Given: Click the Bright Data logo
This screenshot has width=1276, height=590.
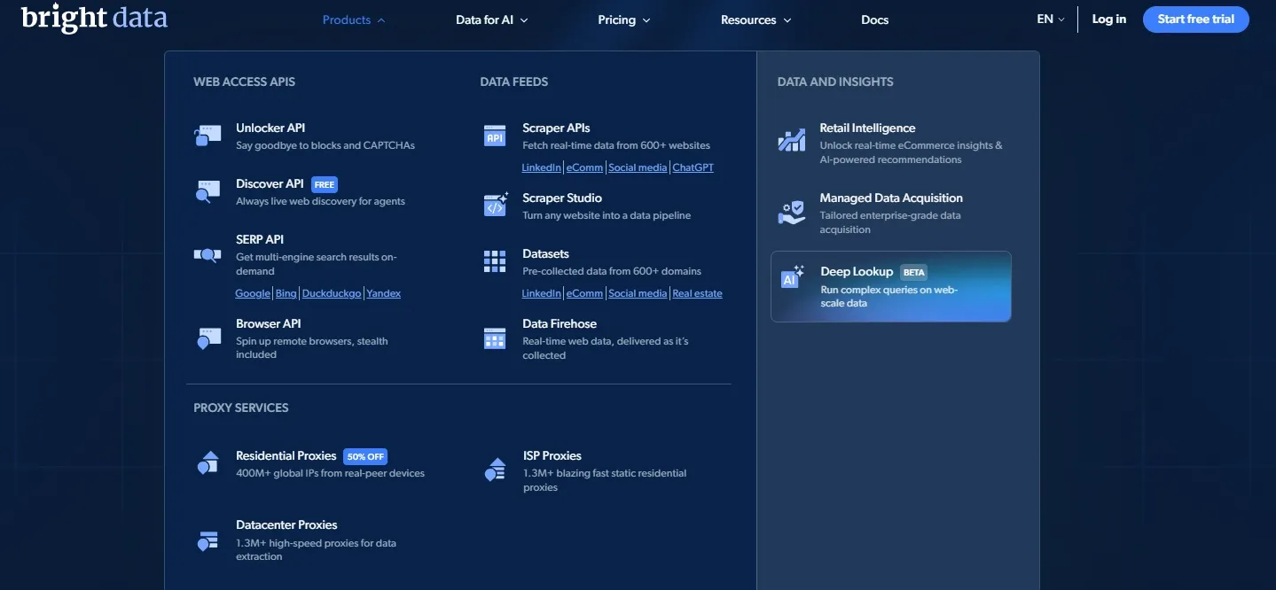Looking at the screenshot, I should point(94,18).
